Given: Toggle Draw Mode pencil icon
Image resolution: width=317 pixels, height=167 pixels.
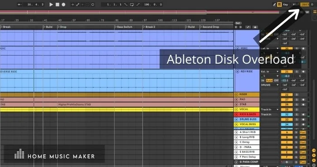Looking at the screenshot, I should (x=274, y=5).
